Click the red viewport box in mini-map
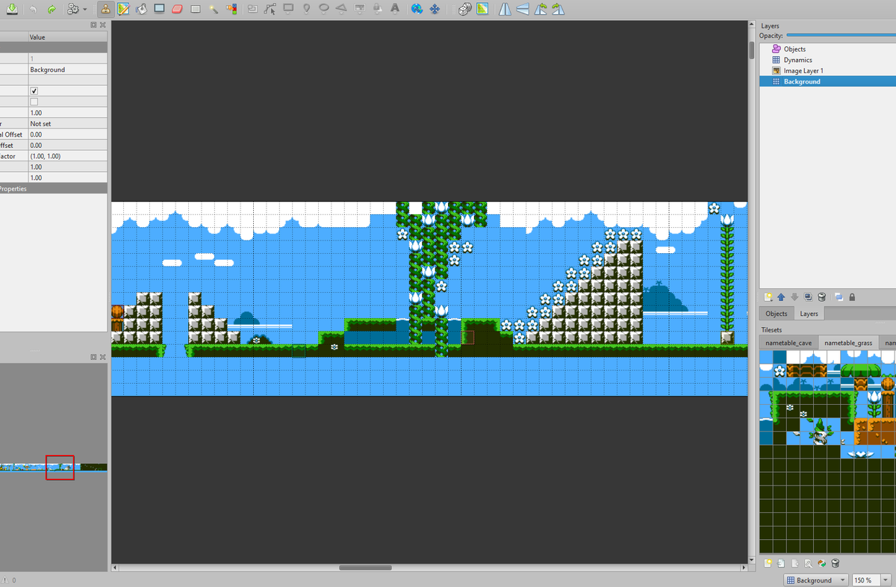Image resolution: width=896 pixels, height=587 pixels. click(60, 468)
